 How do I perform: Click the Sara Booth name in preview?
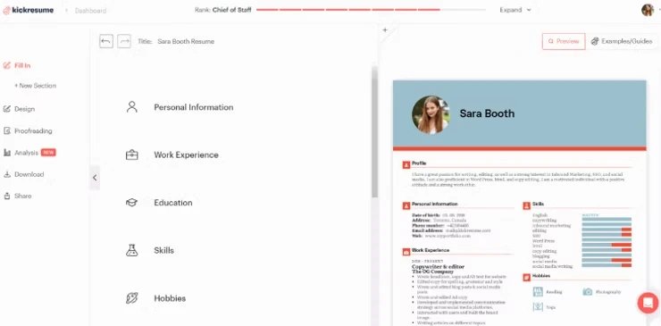click(x=487, y=113)
